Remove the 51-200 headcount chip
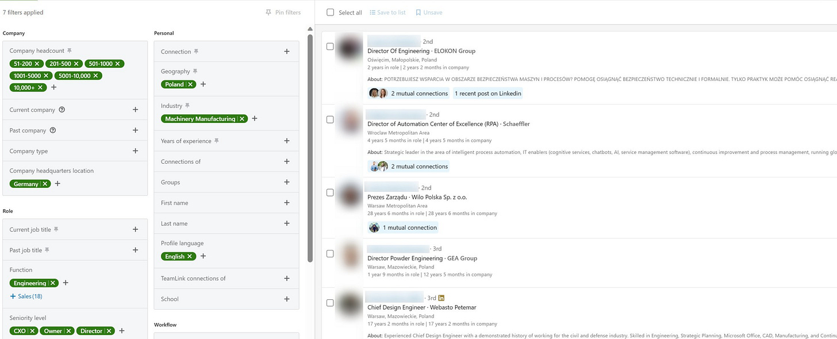This screenshot has width=837, height=339. [x=37, y=64]
